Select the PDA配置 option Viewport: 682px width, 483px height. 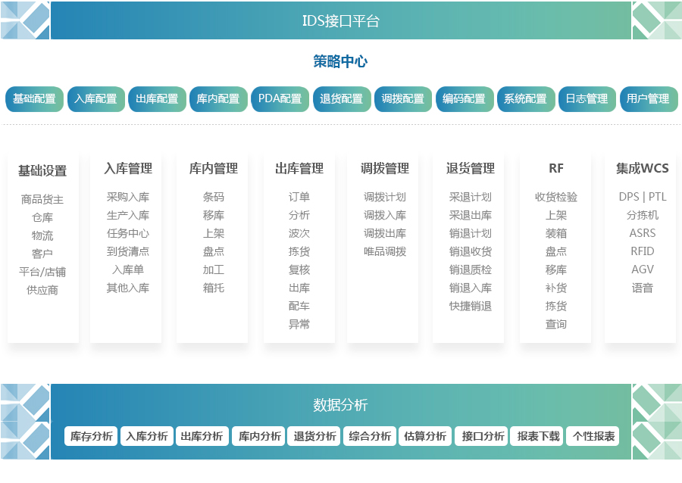(x=280, y=98)
